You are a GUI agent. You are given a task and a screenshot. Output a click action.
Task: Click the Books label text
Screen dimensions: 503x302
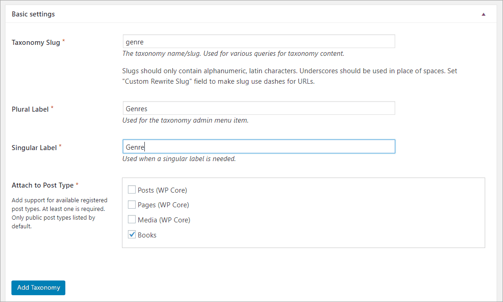click(x=147, y=234)
